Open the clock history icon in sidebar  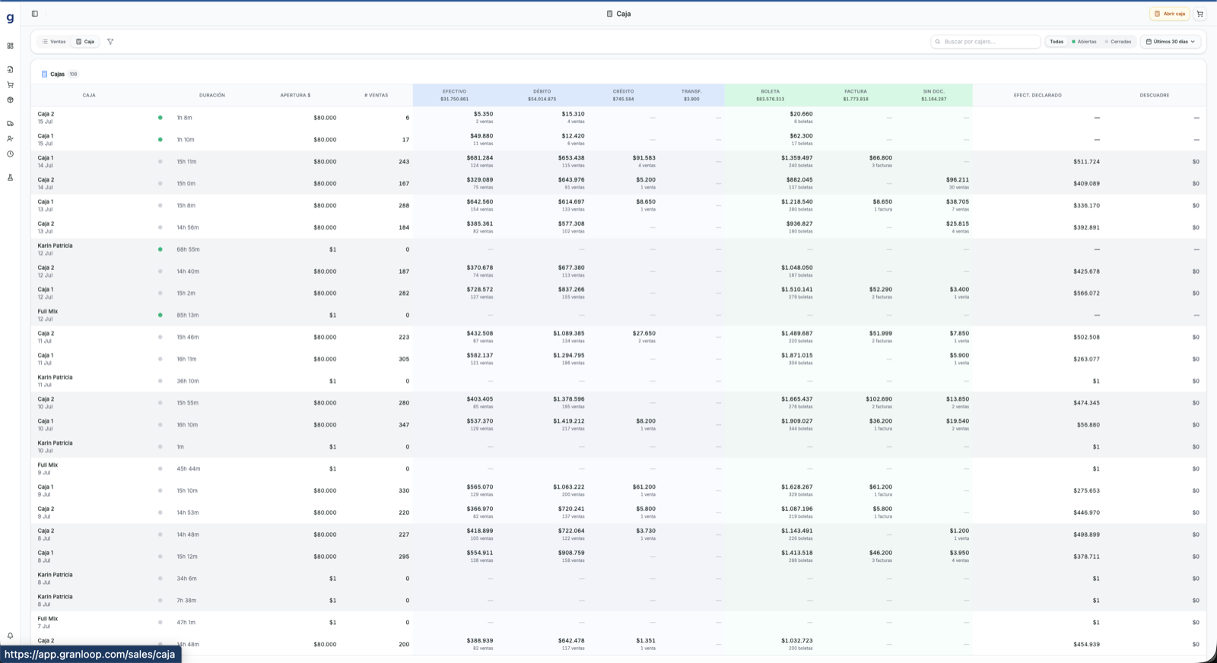click(x=10, y=154)
